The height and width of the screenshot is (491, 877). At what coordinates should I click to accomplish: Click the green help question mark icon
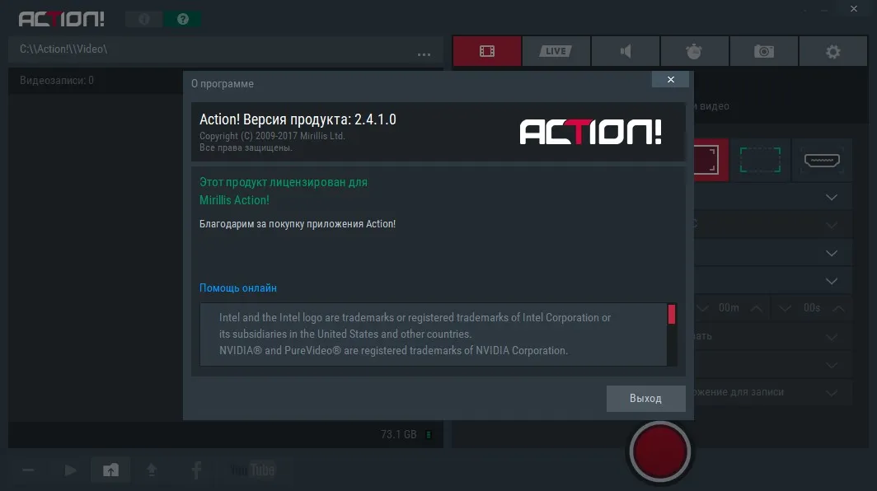(182, 19)
